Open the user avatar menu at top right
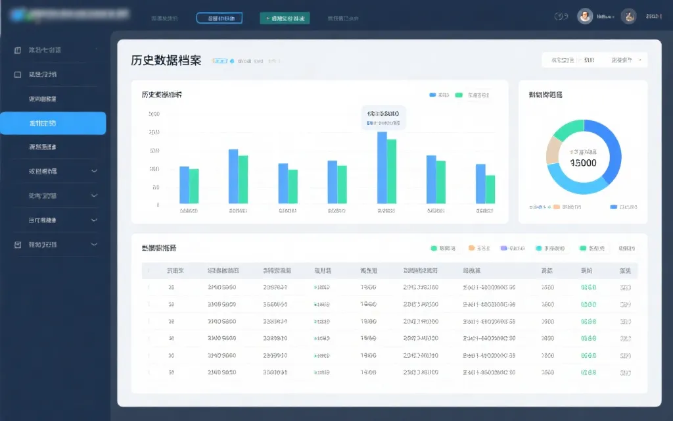The height and width of the screenshot is (421, 673). [x=585, y=16]
